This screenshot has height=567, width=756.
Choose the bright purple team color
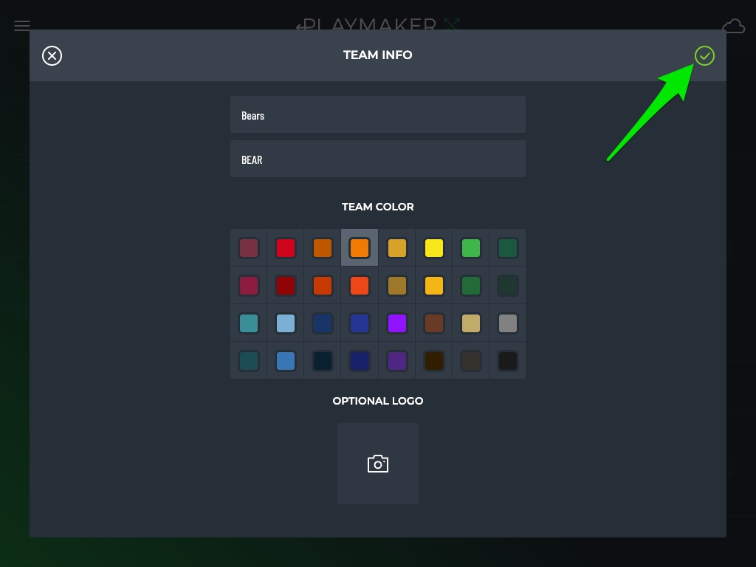[396, 323]
